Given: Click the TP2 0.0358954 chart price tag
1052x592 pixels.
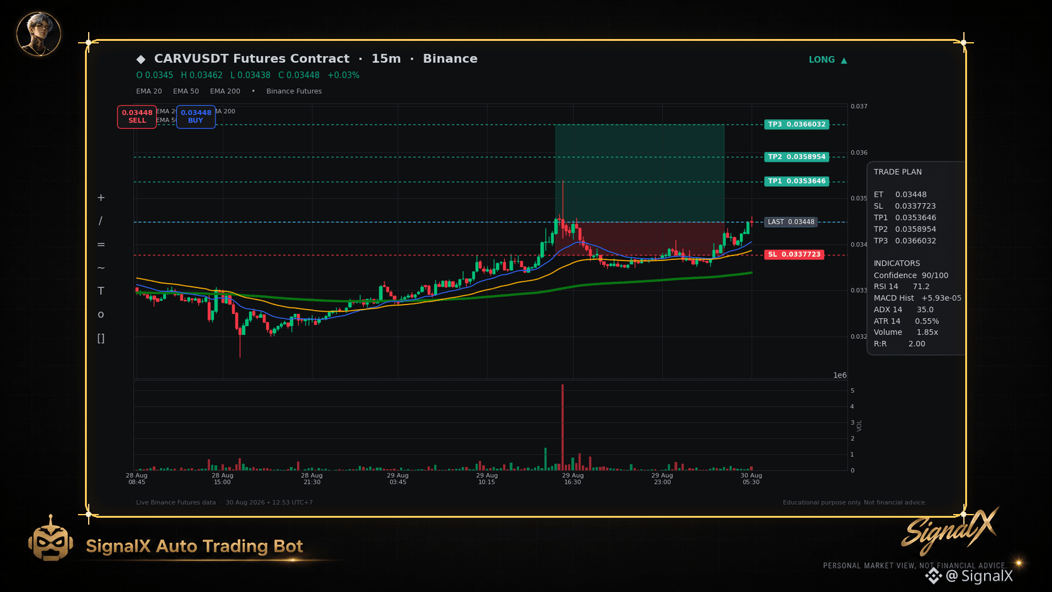Looking at the screenshot, I should [797, 157].
